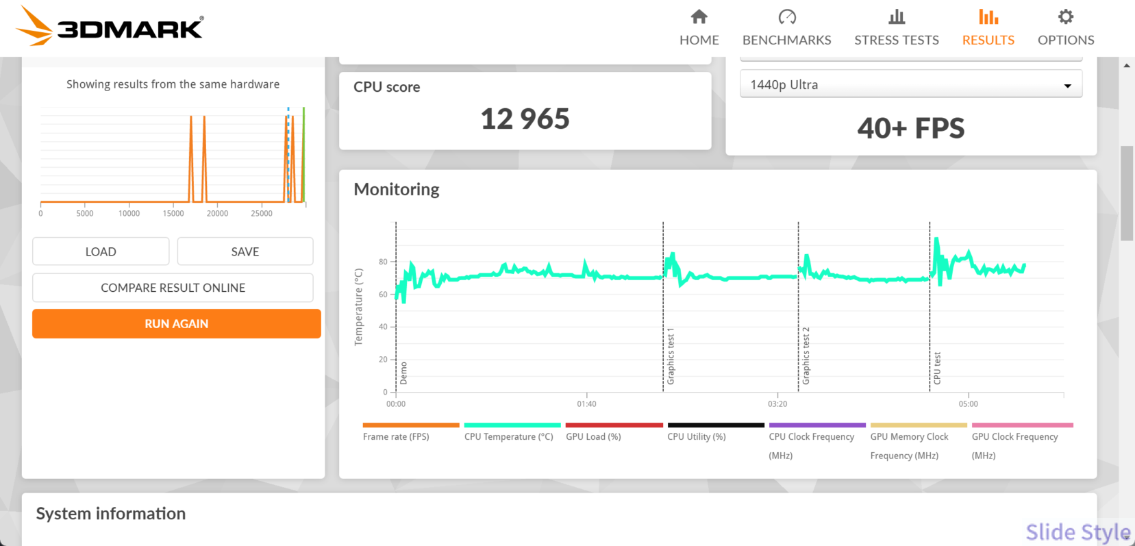
Task: Open the Benchmarks gauge icon
Action: point(786,17)
